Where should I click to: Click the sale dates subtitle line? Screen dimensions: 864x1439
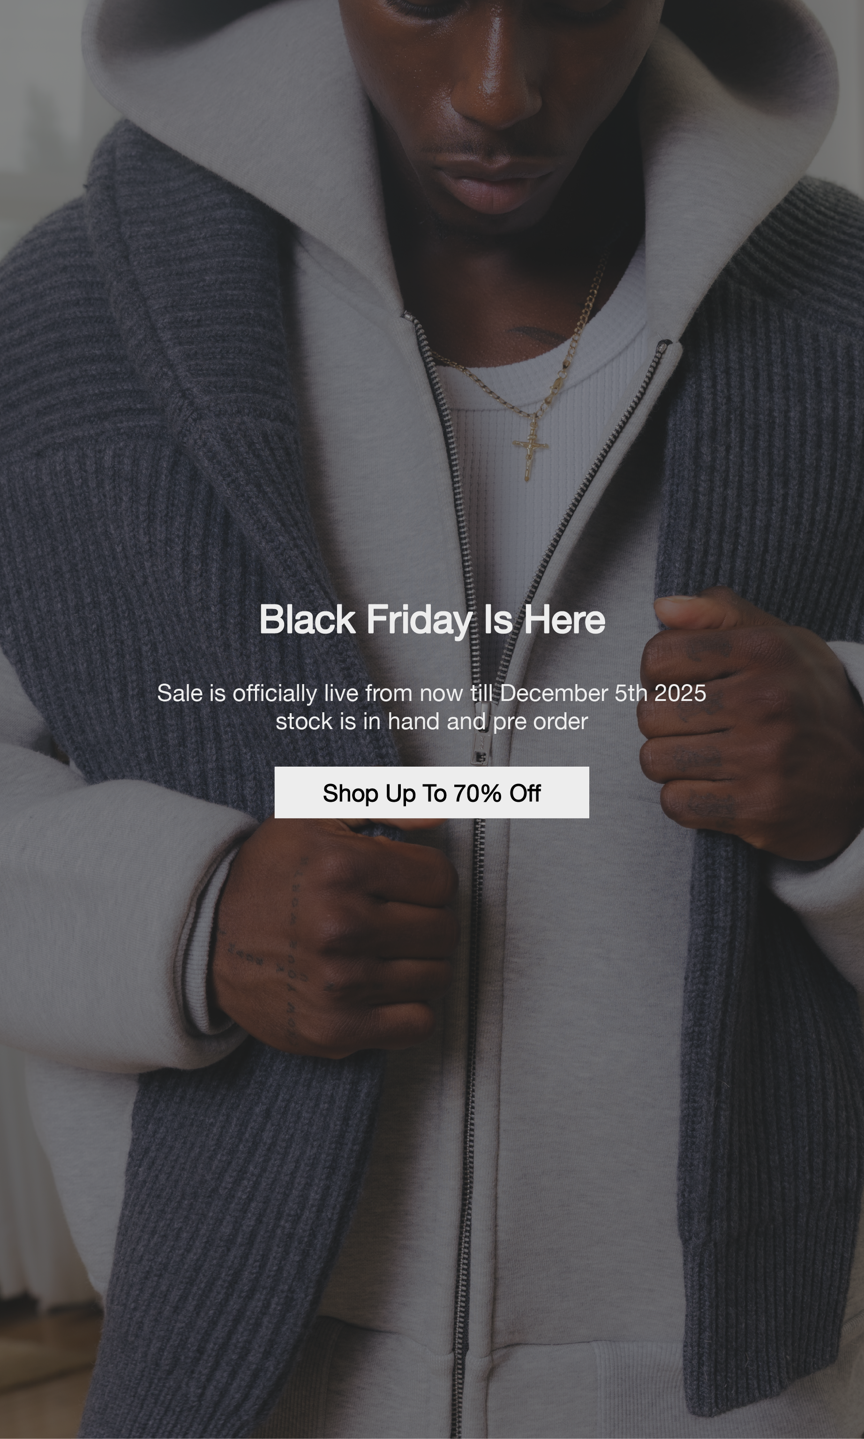431,693
